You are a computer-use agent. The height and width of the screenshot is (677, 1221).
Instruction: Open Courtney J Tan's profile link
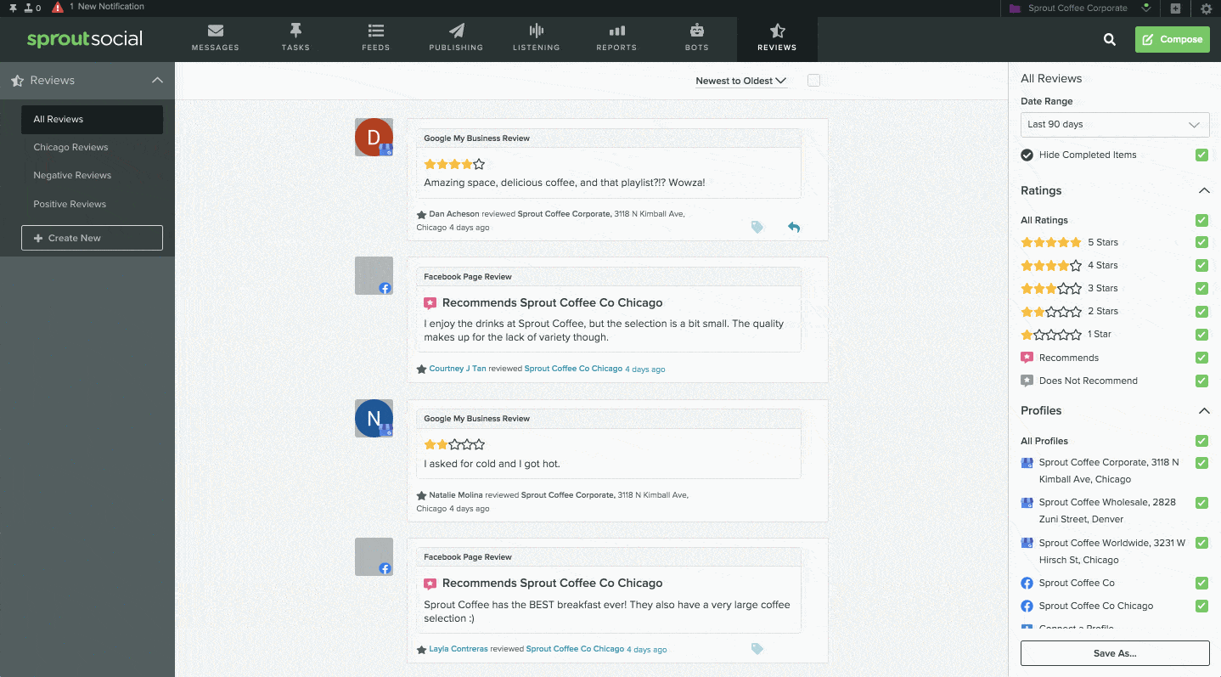point(457,368)
